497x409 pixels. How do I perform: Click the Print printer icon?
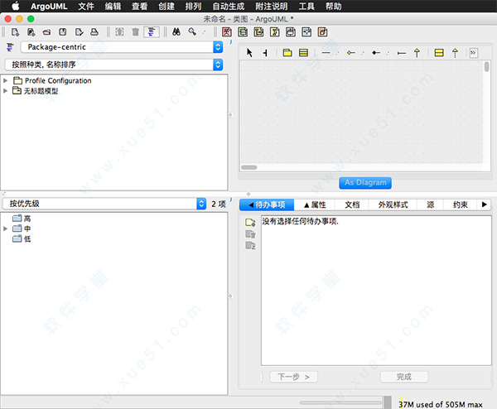click(94, 32)
